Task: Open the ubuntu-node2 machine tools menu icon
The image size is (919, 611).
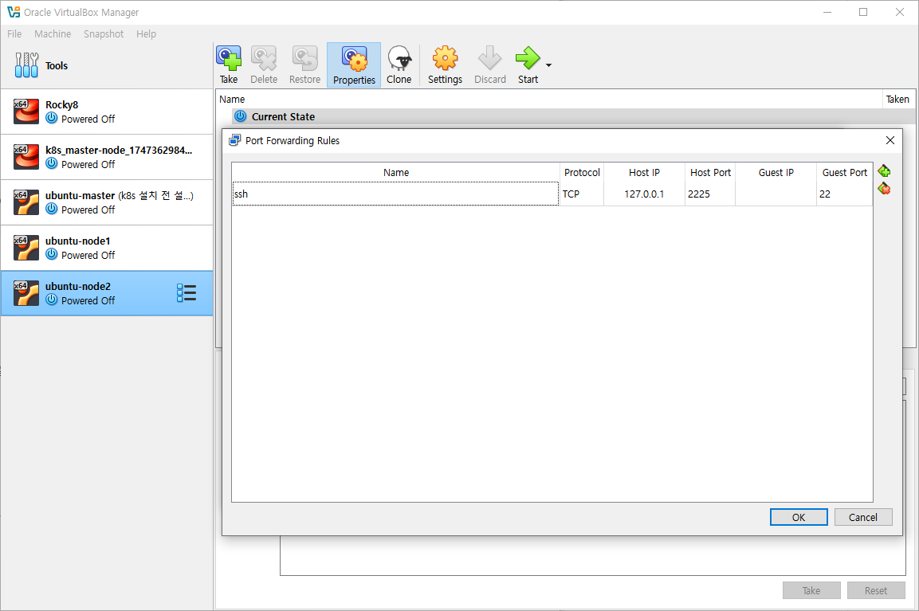Action: point(187,293)
